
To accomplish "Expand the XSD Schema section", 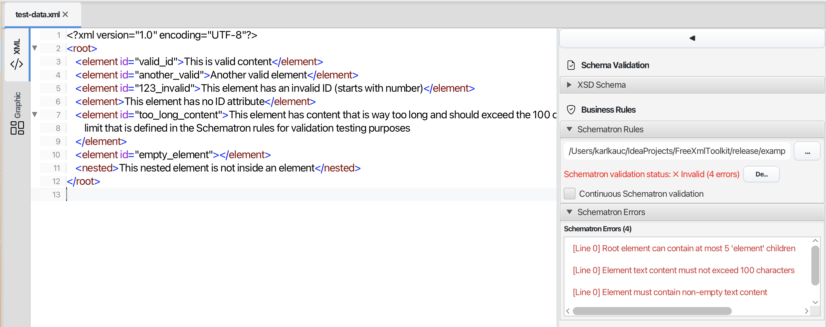I will (x=569, y=85).
